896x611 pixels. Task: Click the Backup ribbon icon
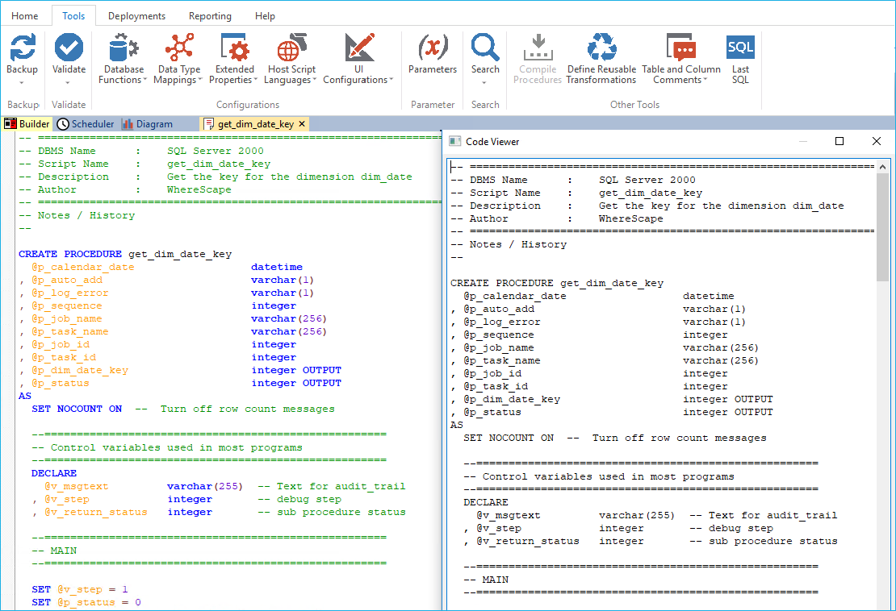click(x=22, y=48)
